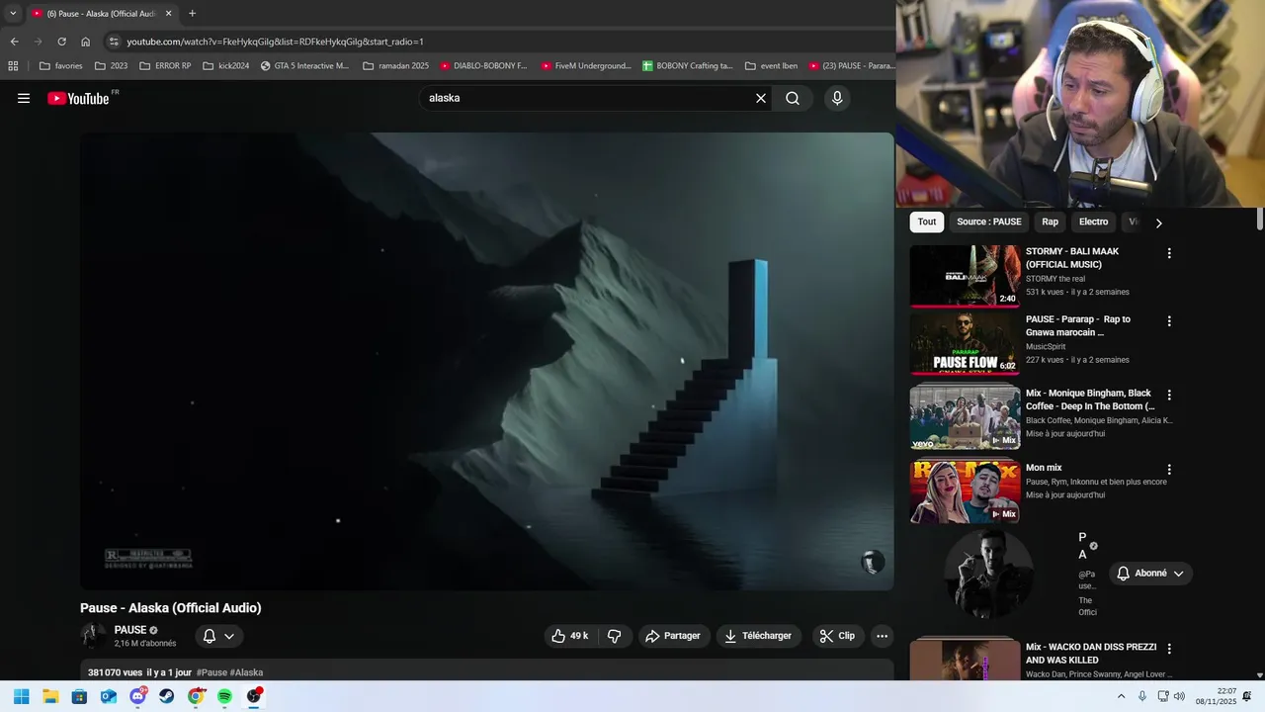Open BOBONY Crafting ta... bookmark
The image size is (1265, 712).
click(687, 66)
